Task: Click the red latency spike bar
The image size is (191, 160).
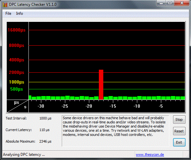Action: pos(101,84)
